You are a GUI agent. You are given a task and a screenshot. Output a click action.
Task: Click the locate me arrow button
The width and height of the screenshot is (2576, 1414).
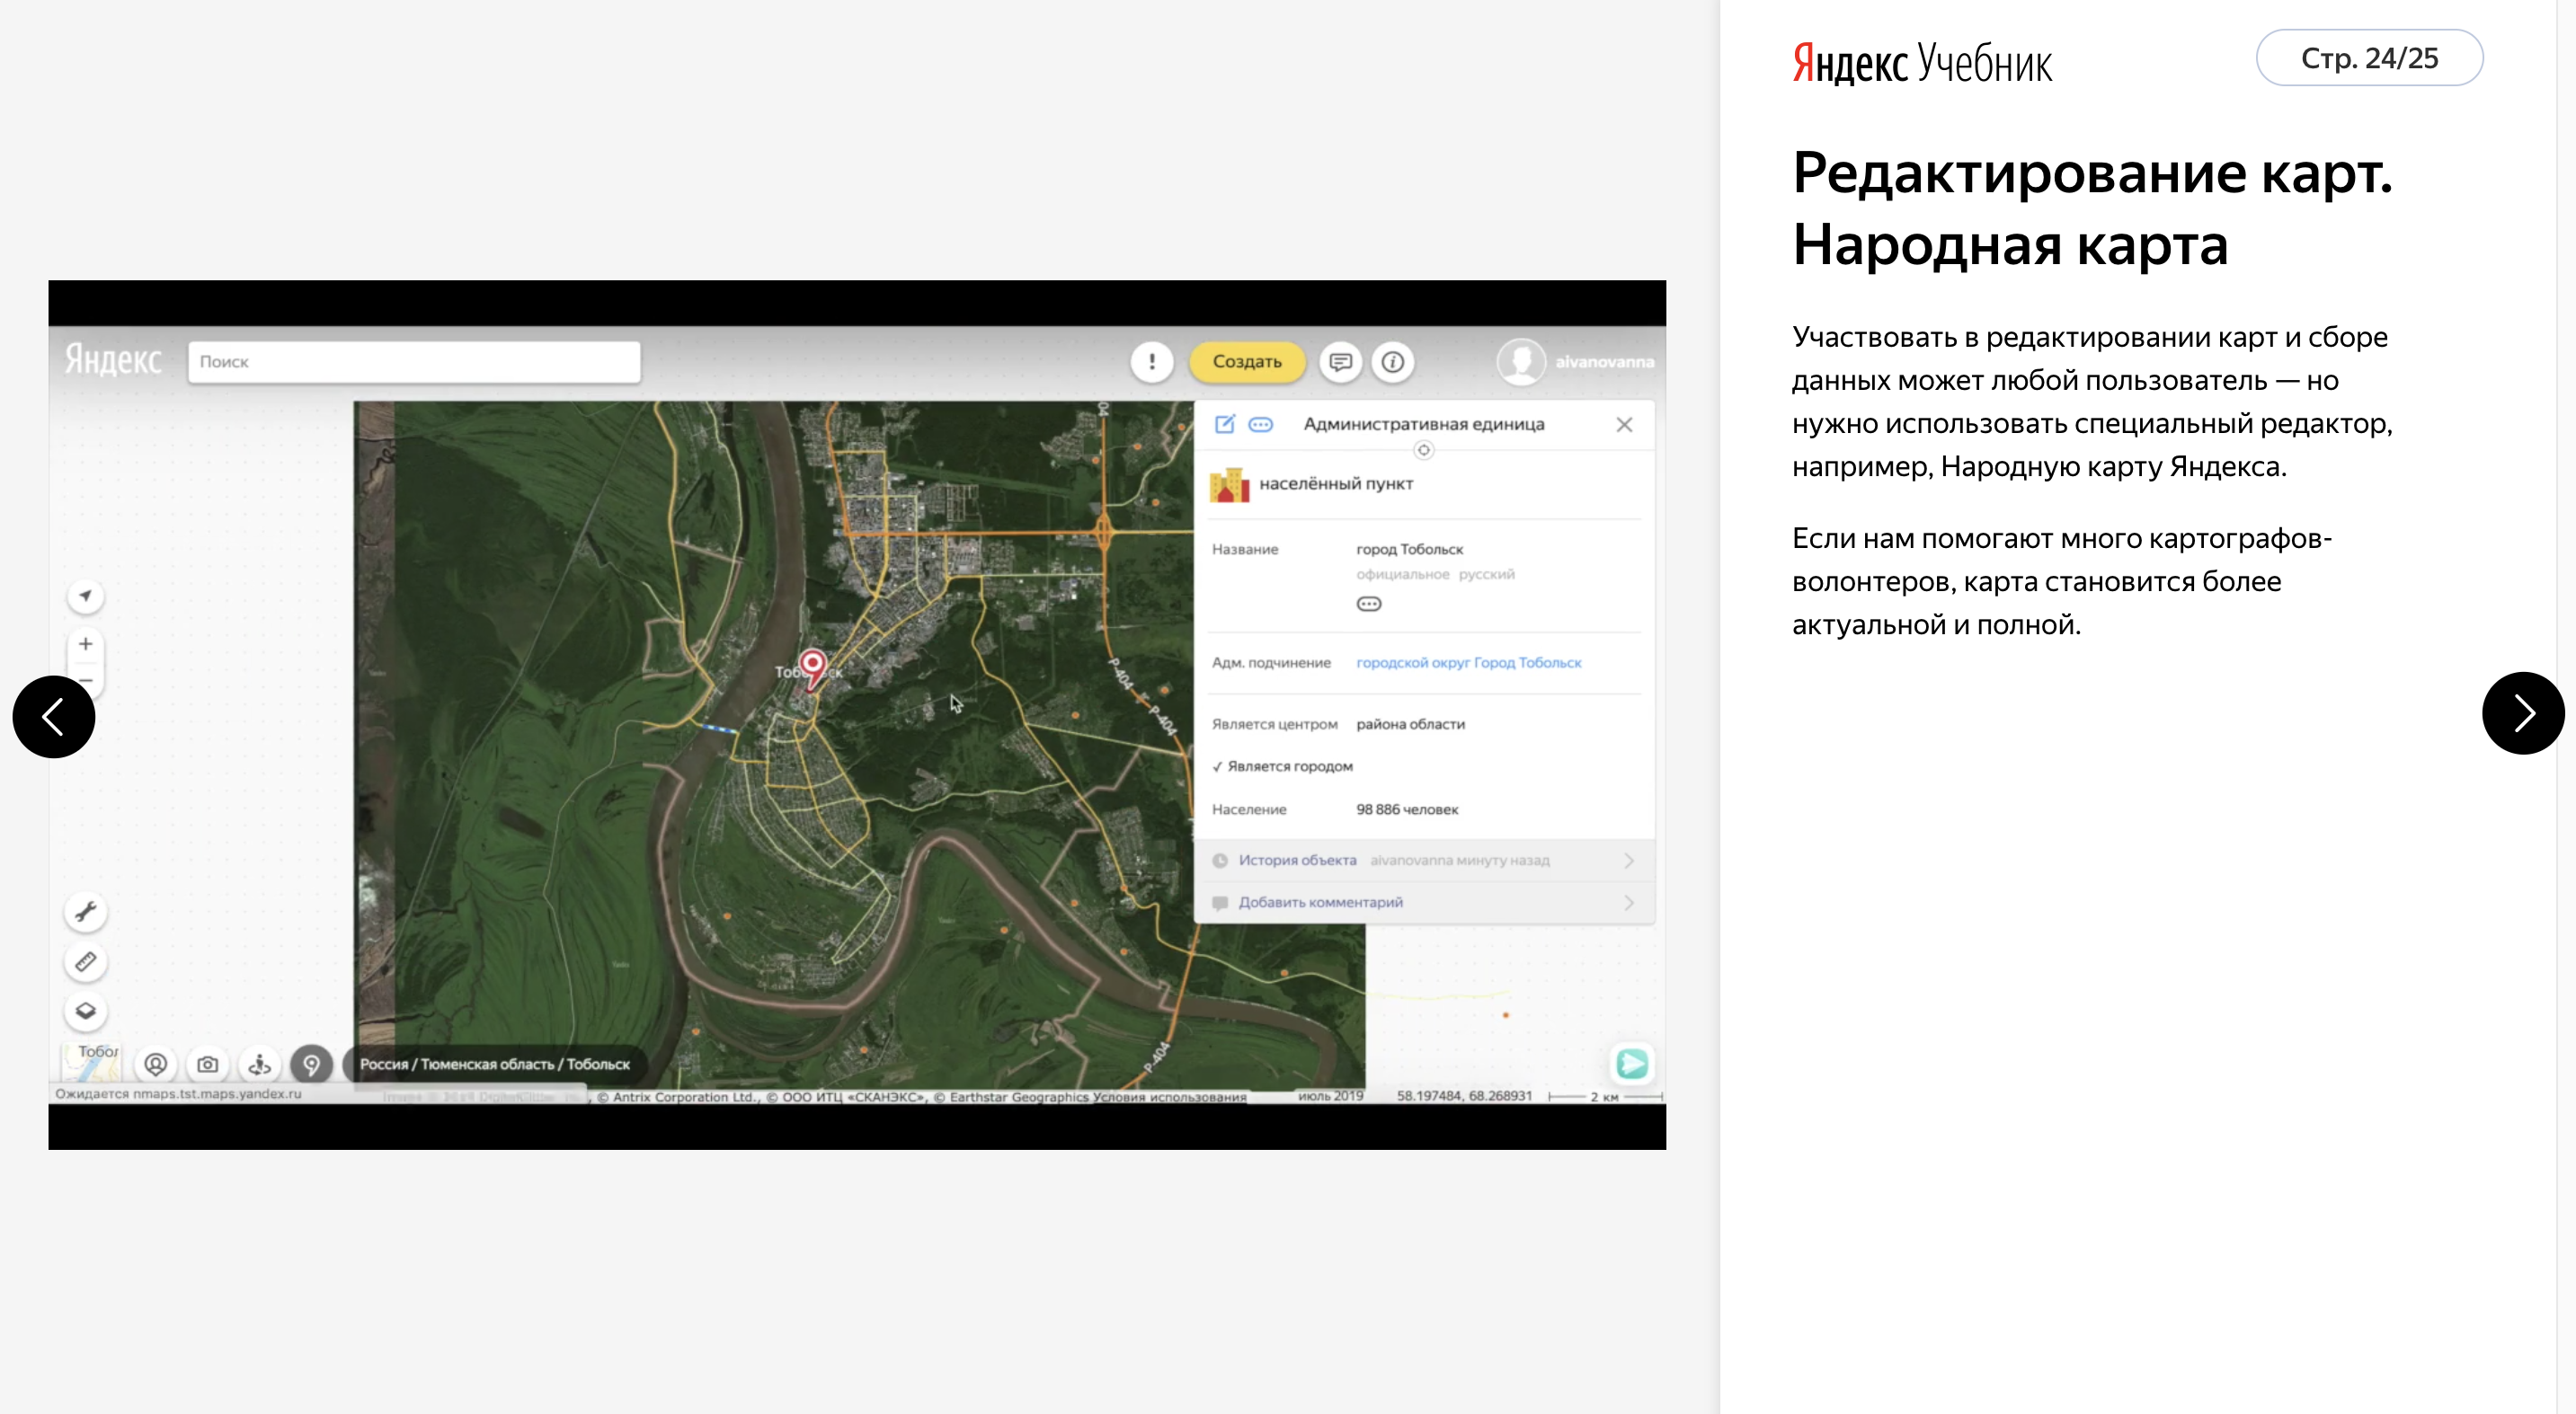[x=86, y=597]
